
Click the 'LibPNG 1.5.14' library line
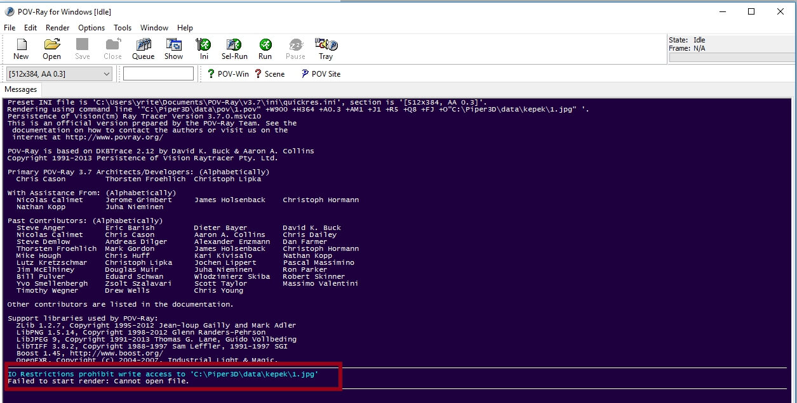141,333
